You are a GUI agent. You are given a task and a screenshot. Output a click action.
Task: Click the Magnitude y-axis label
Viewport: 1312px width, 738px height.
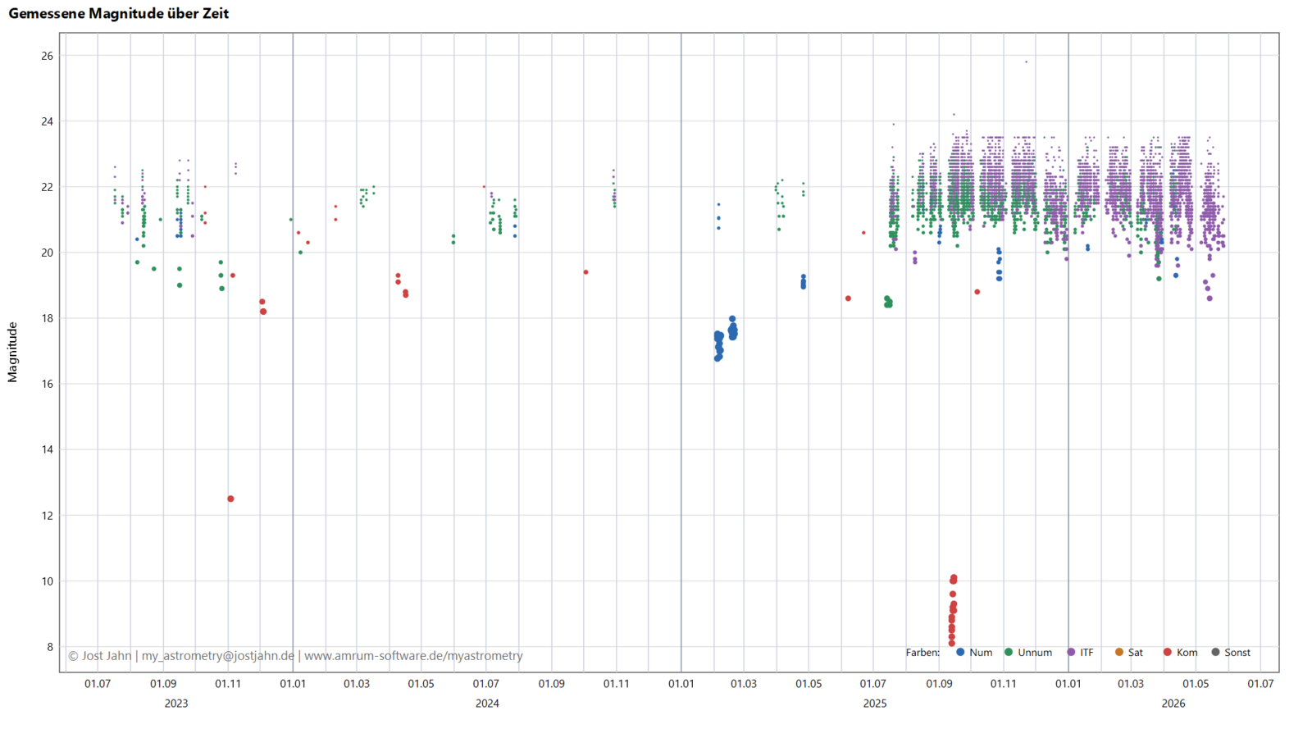pos(12,352)
